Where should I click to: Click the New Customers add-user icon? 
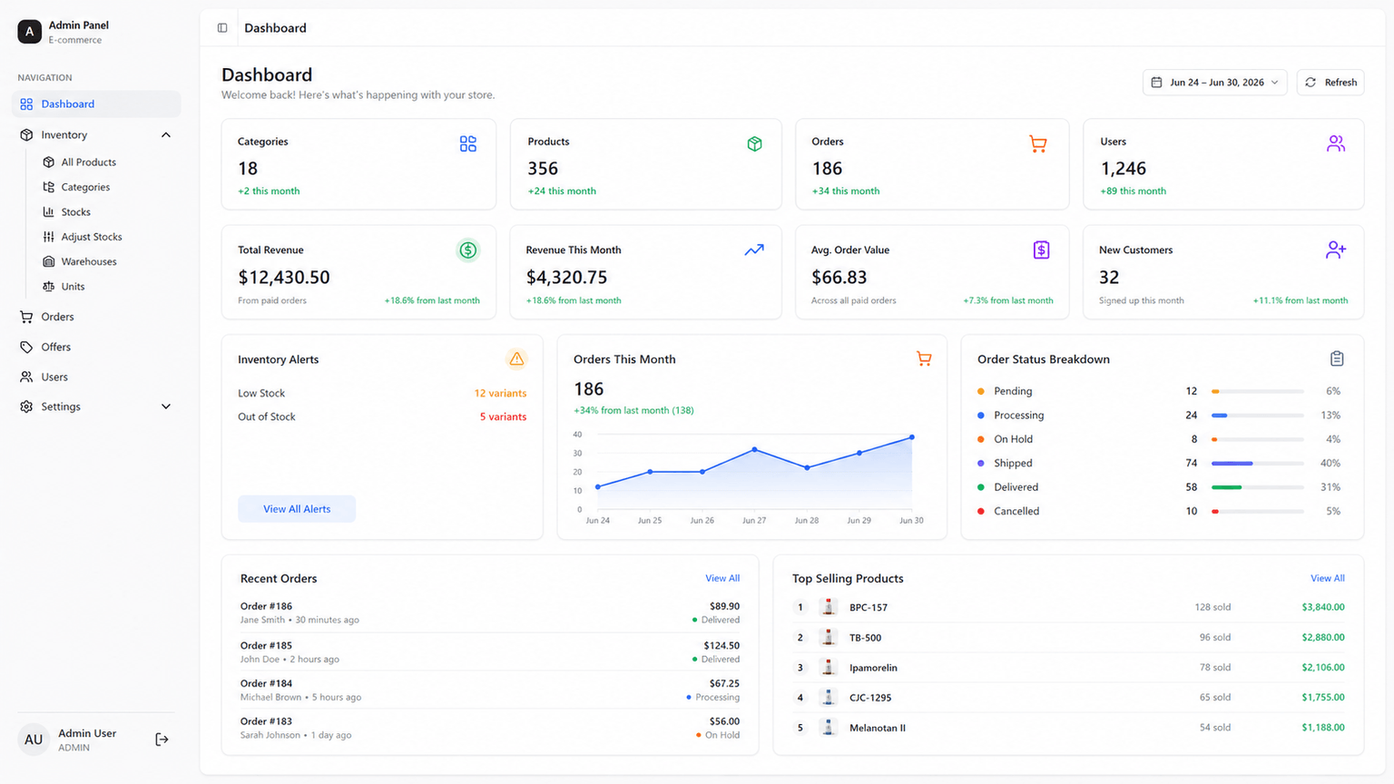tap(1335, 250)
